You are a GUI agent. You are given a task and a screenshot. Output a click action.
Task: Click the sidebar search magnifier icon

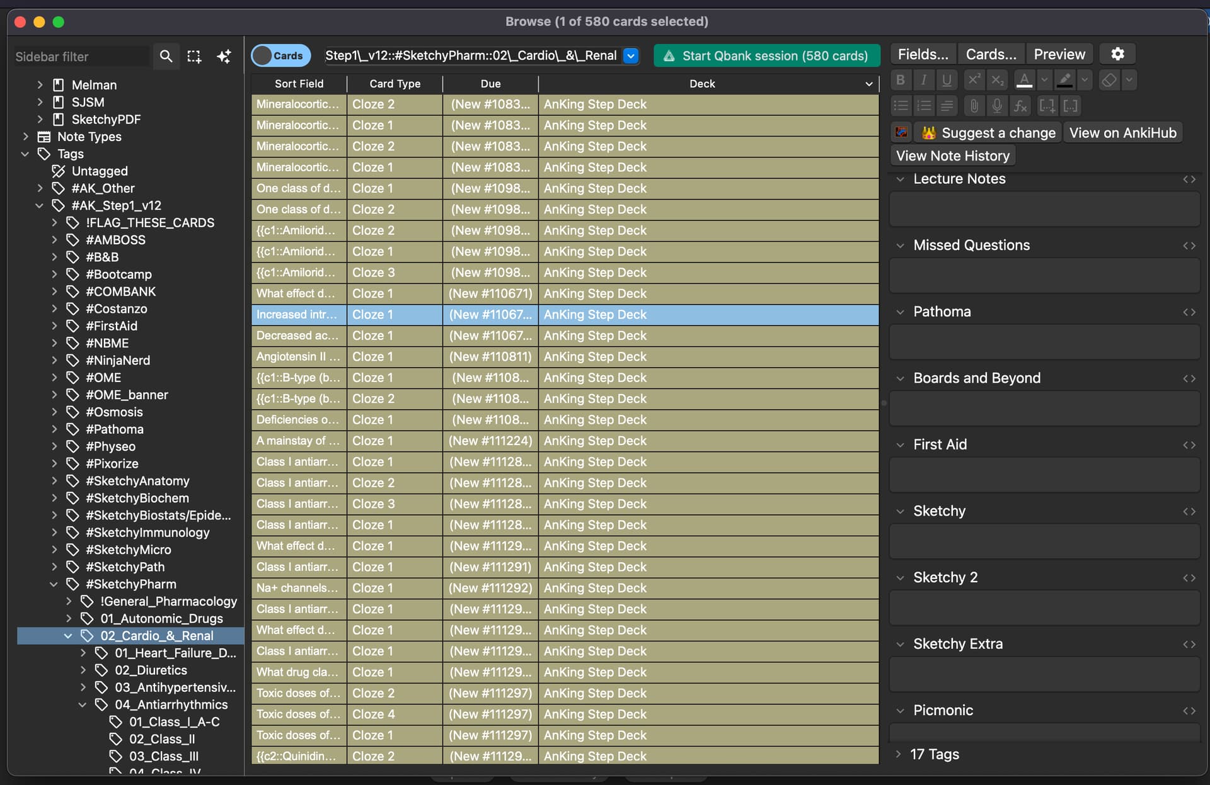pyautogui.click(x=166, y=56)
